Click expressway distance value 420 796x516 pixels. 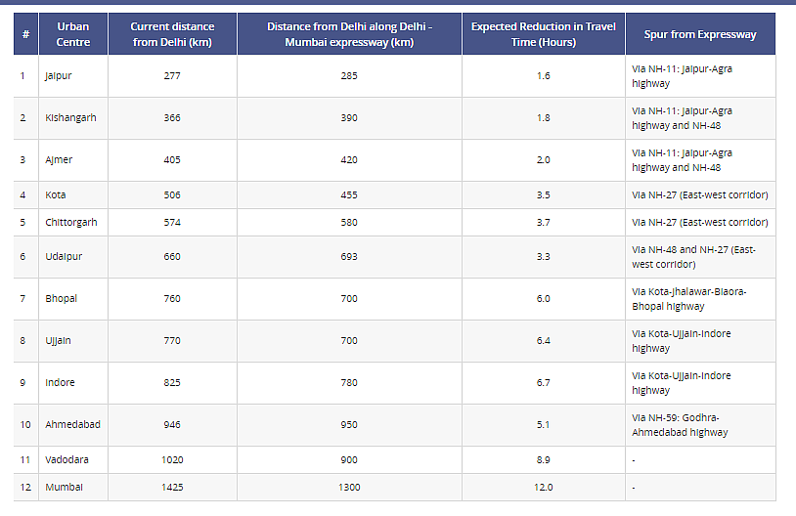click(x=349, y=160)
